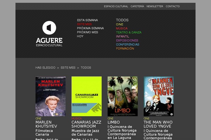Select the Este Mes date filter

pos(84,24)
